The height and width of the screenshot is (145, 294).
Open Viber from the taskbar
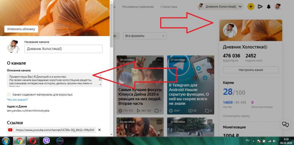tap(46, 141)
